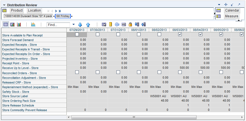Select Store Commodity Prevent Release row header
The image size is (246, 121).
click(34, 110)
